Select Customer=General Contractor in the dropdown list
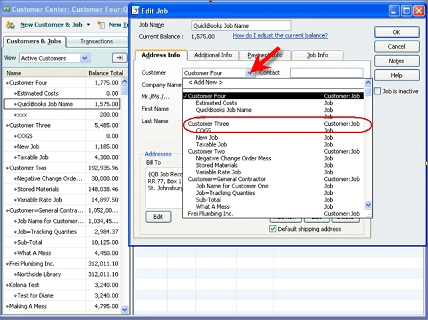 point(273,179)
